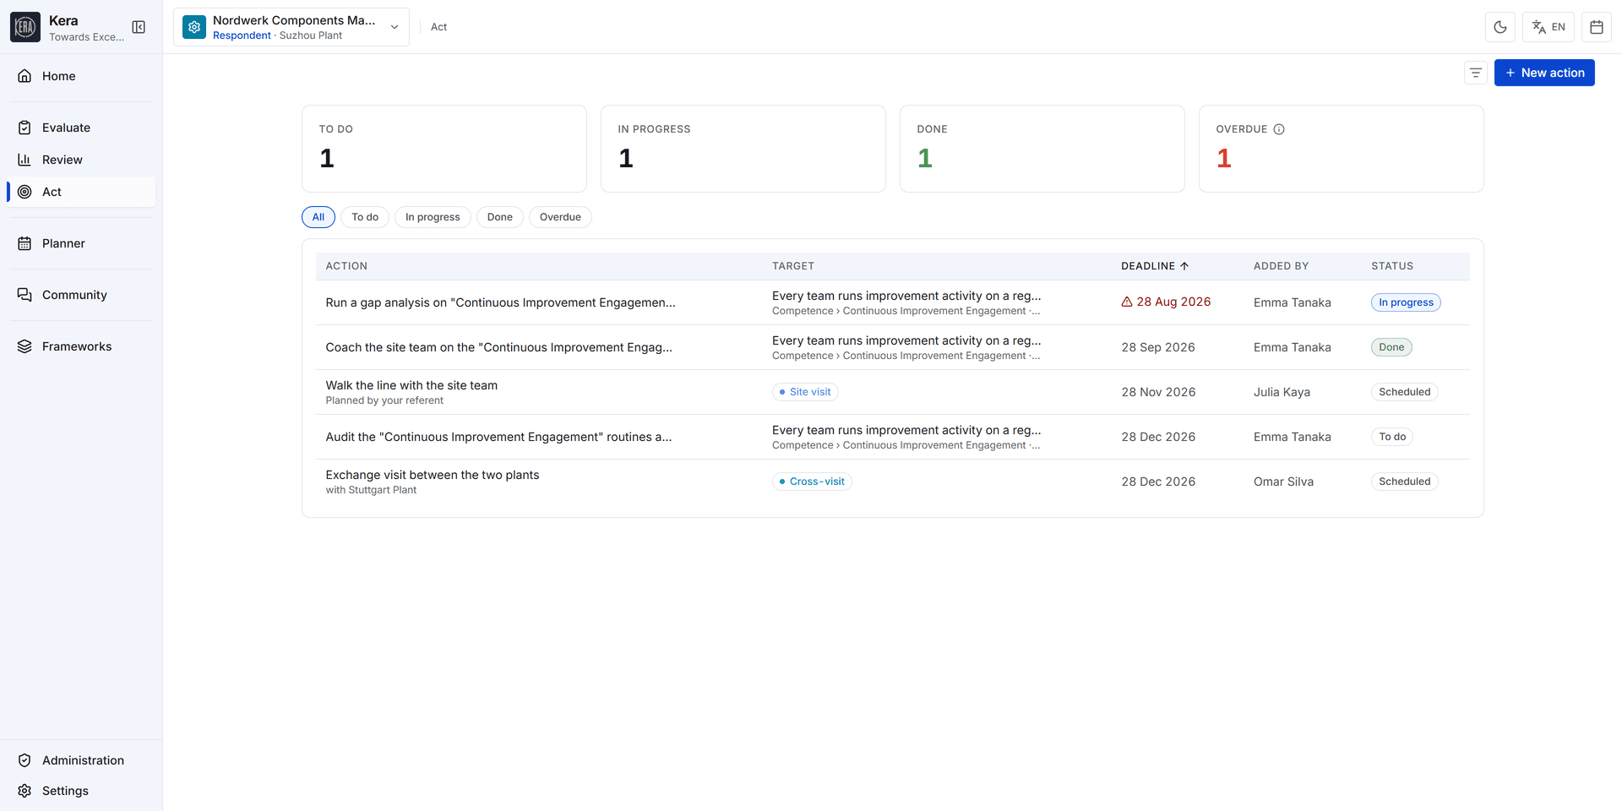Open the Act menu item in sidebar
The height and width of the screenshot is (811, 1622).
point(81,192)
